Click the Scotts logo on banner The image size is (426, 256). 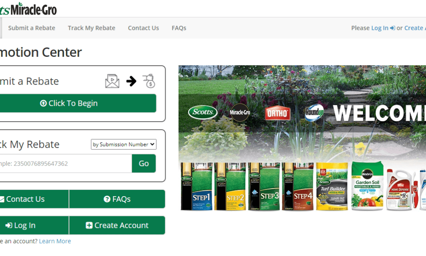point(203,112)
